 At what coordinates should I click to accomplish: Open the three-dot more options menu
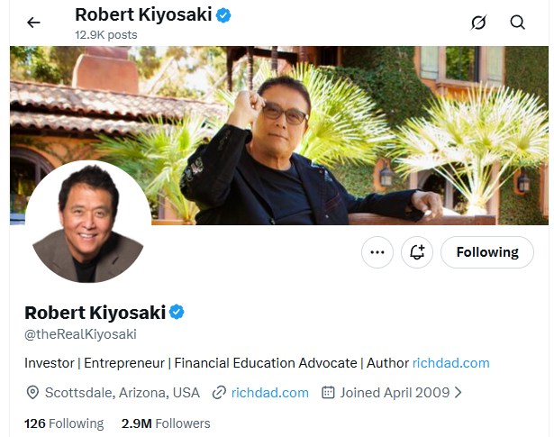pyautogui.click(x=377, y=252)
